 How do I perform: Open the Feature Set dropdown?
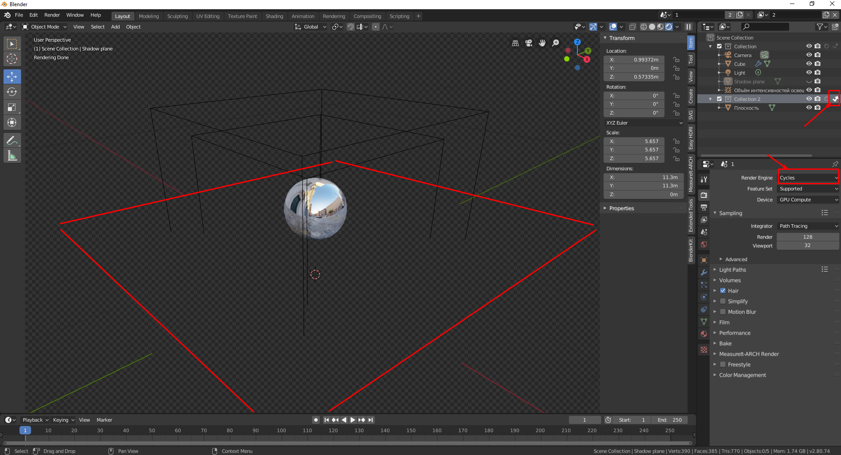[808, 189]
